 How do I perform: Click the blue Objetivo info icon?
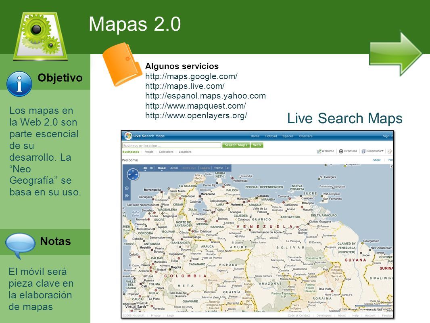pyautogui.click(x=19, y=84)
